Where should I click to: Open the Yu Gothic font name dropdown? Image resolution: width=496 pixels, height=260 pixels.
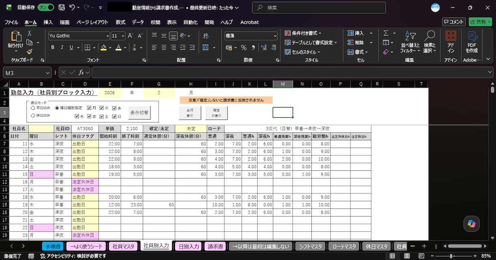tap(107, 36)
